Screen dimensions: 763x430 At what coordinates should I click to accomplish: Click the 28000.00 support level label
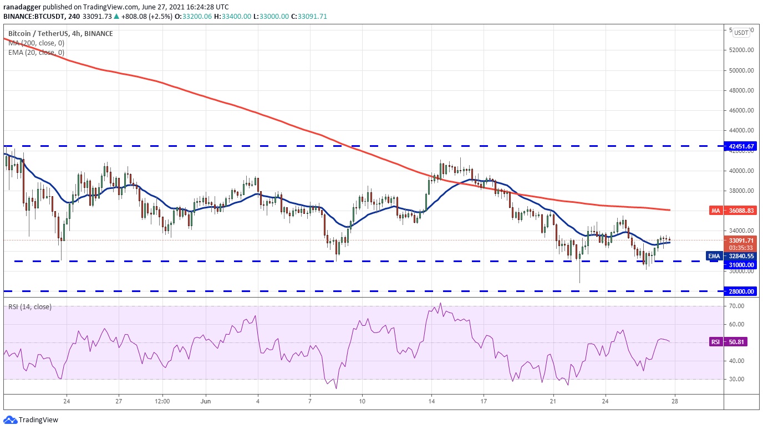tap(741, 291)
